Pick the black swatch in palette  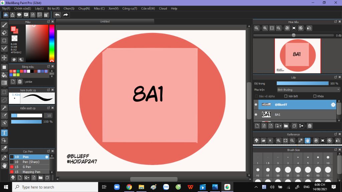32,71
